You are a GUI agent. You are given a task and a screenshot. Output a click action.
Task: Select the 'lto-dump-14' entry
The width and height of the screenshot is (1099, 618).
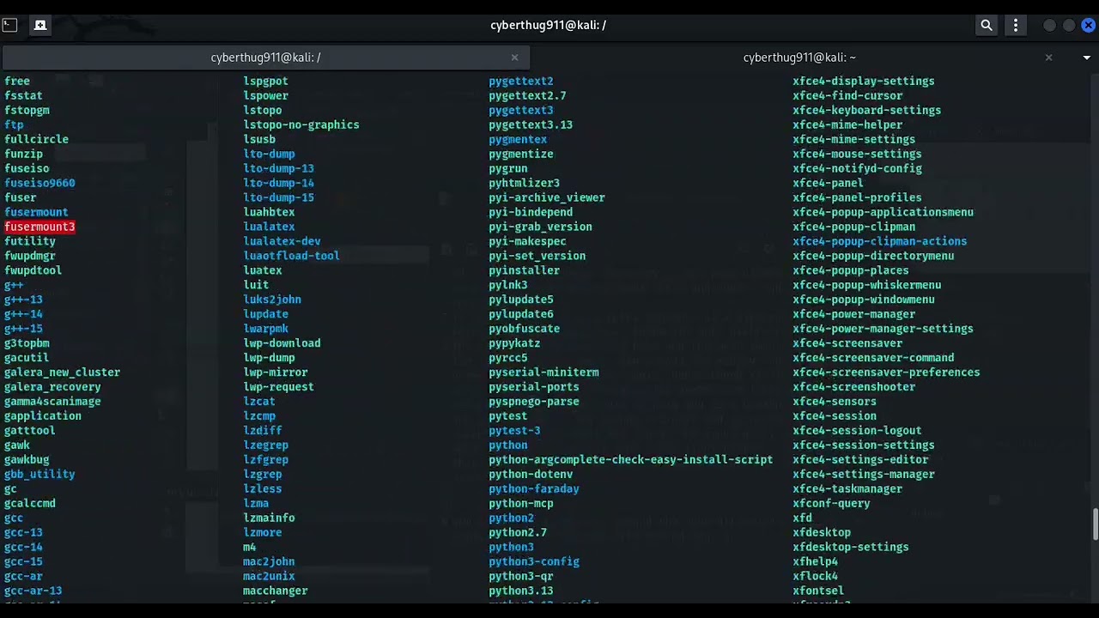[x=278, y=183]
